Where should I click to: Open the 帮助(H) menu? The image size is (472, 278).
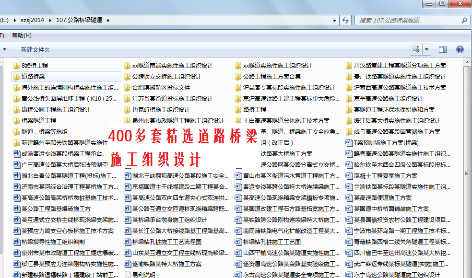tap(22, 35)
